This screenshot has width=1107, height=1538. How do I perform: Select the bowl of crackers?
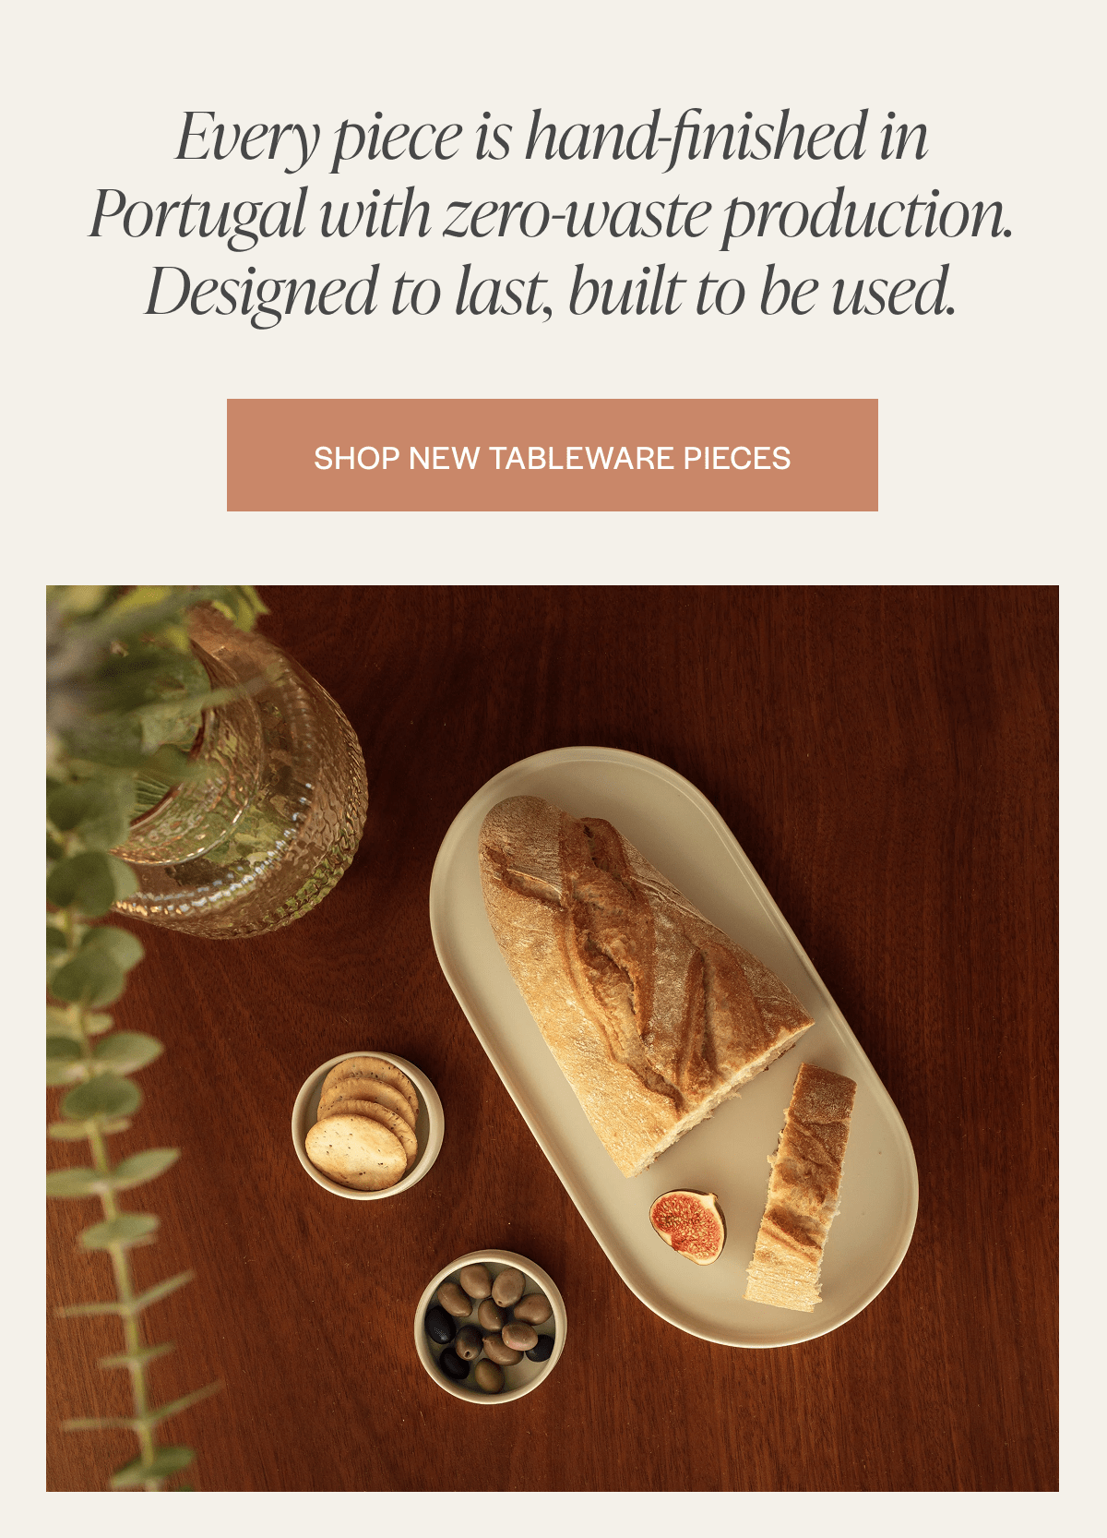[368, 1125]
